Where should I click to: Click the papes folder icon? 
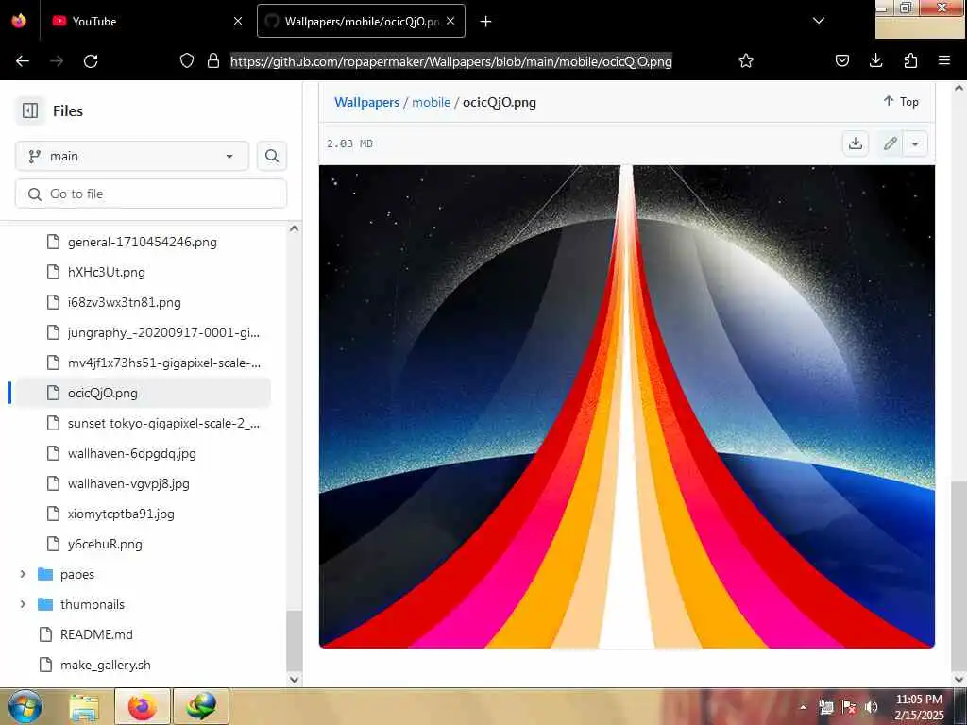[x=45, y=574]
